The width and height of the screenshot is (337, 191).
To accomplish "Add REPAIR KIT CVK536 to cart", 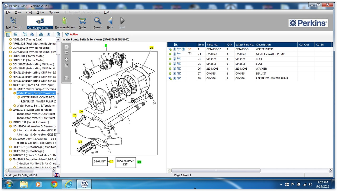I will point(179,78).
